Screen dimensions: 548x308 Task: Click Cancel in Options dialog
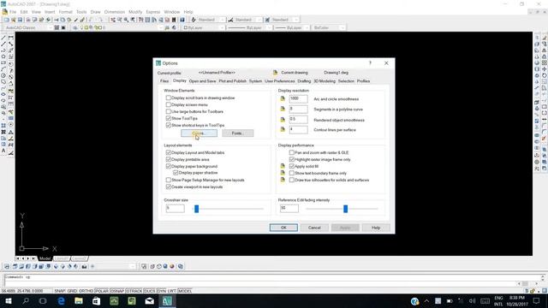click(314, 228)
